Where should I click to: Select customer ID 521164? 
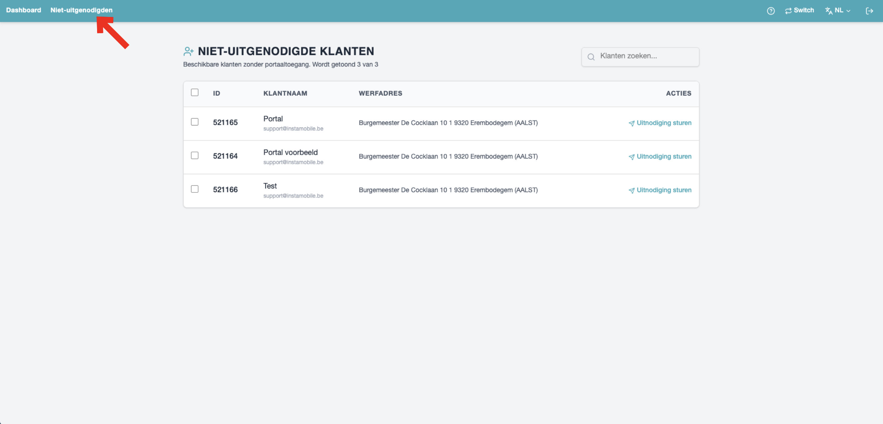tap(225, 156)
